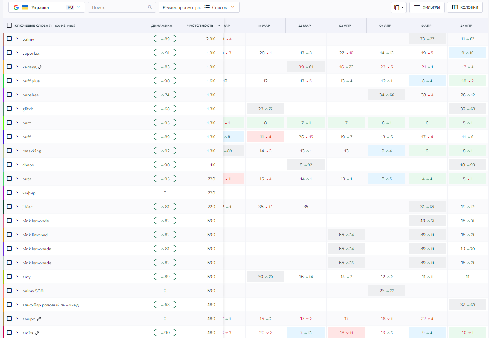Click the pink lemonada keyword text

pos(37,249)
